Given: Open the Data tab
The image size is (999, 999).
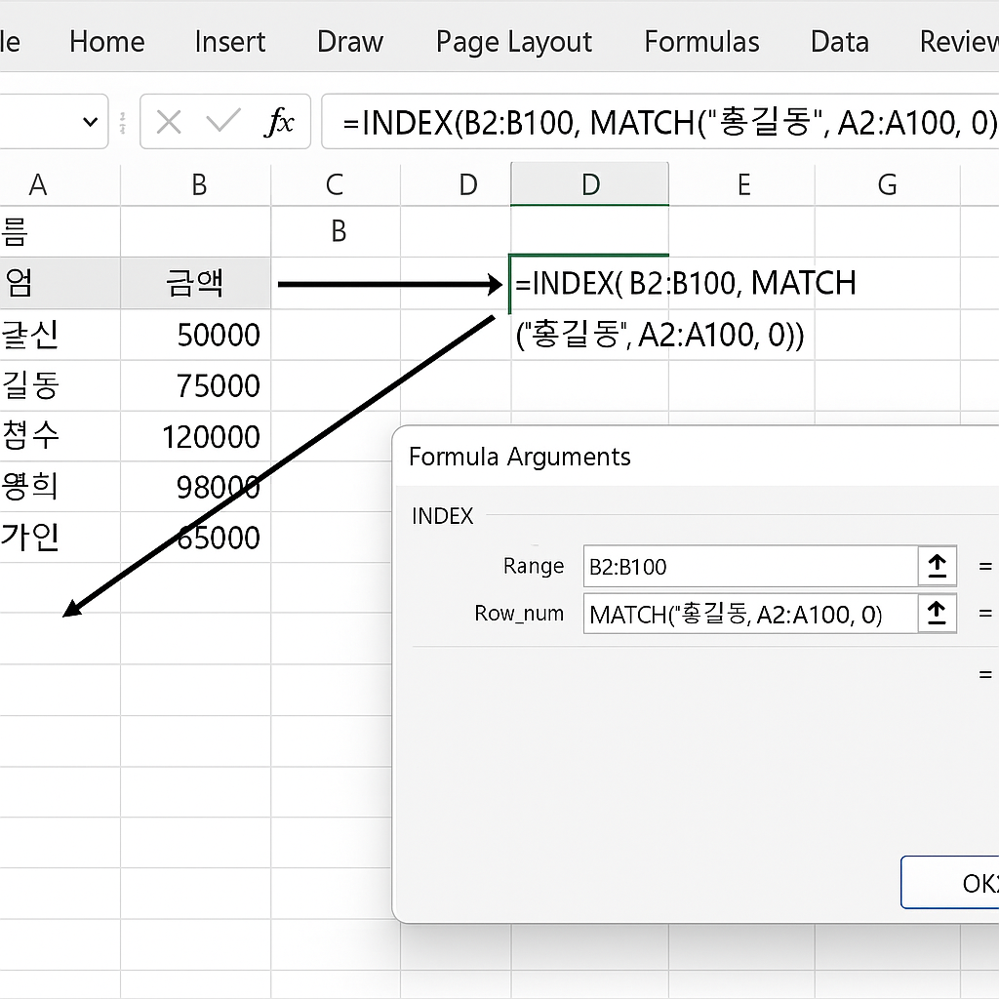Looking at the screenshot, I should (x=838, y=41).
